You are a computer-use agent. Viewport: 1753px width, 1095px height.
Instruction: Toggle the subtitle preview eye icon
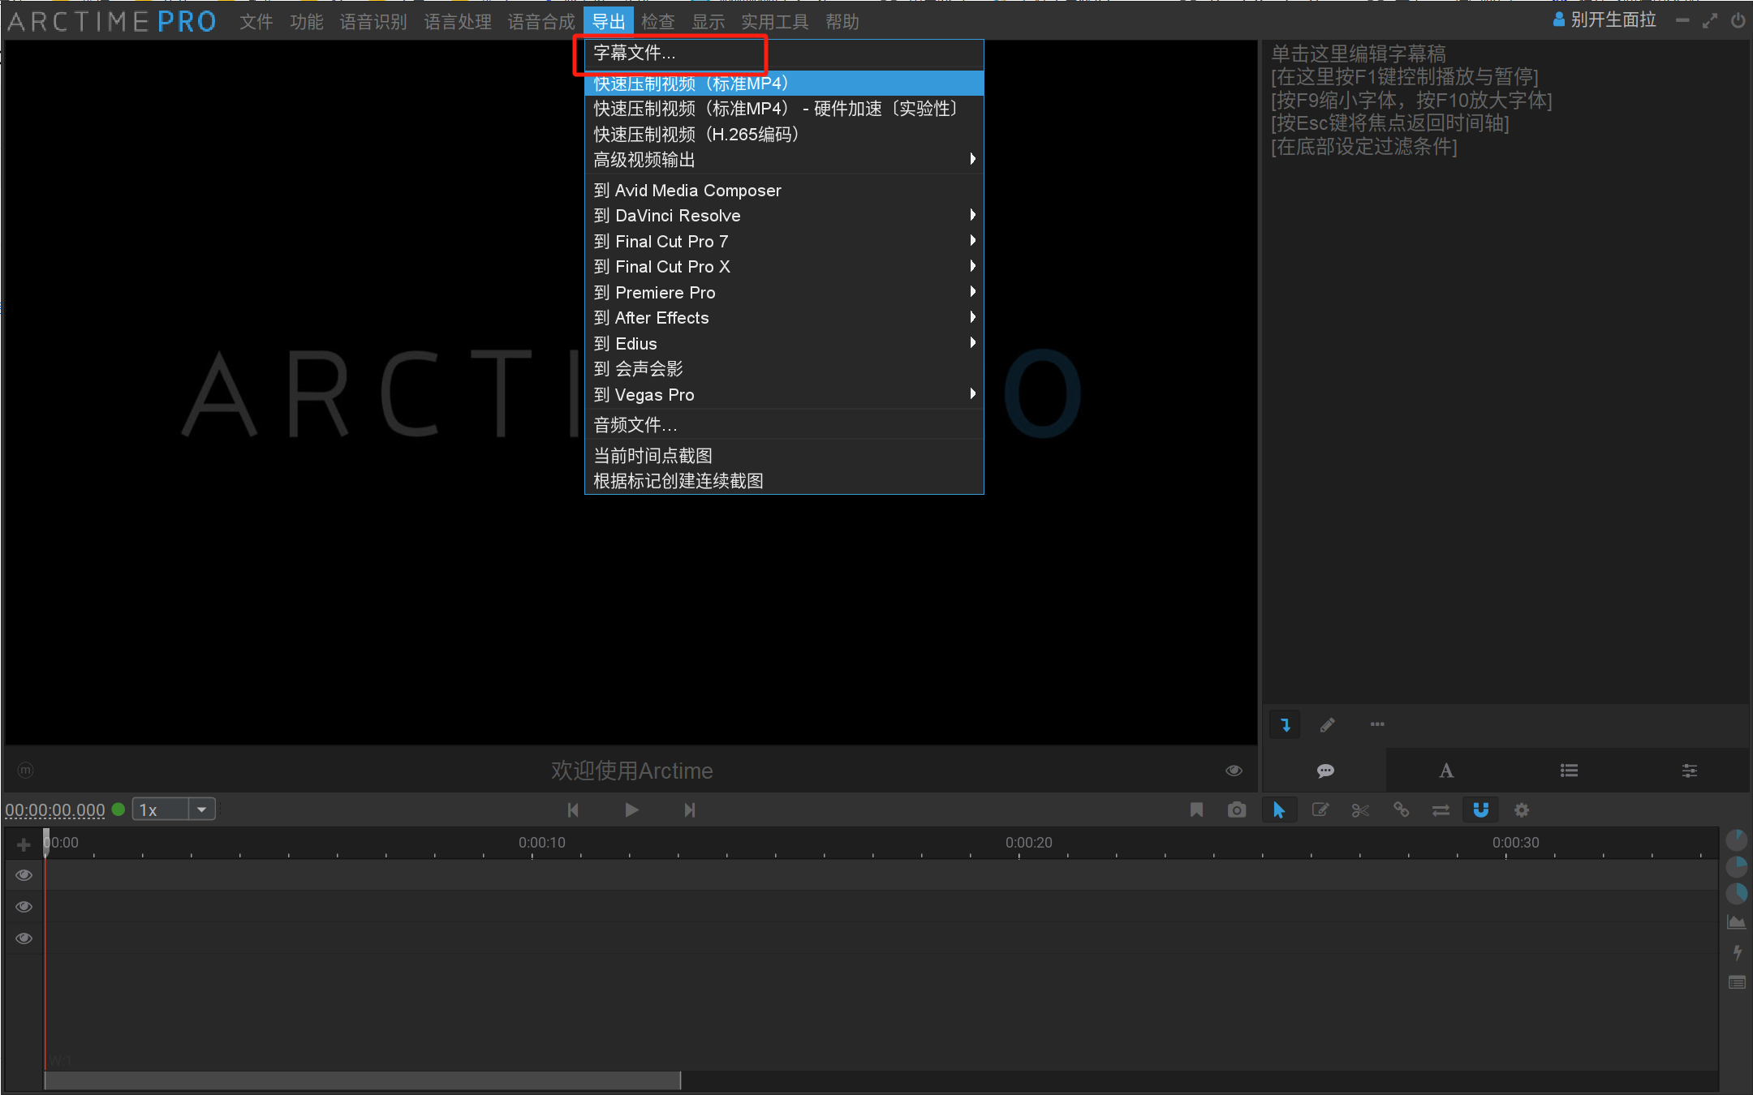pyautogui.click(x=1234, y=771)
